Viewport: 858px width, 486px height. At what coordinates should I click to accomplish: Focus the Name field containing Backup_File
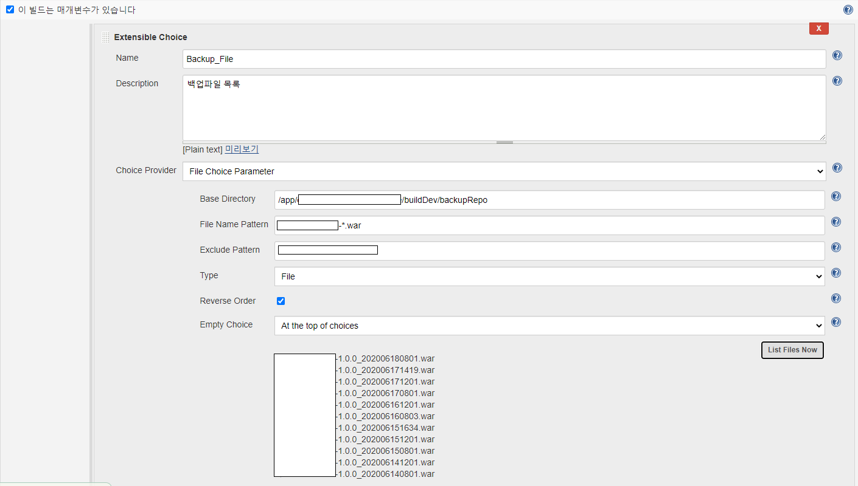click(x=504, y=59)
